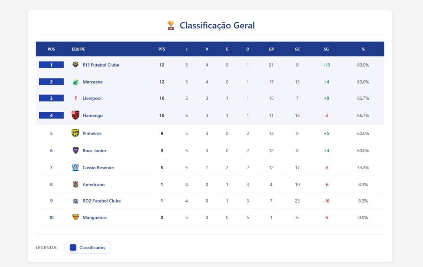
Task: Click the Classificados legend pill
Action: coord(88,248)
